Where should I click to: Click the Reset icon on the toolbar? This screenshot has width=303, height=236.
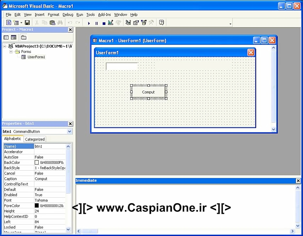tap(103, 23)
